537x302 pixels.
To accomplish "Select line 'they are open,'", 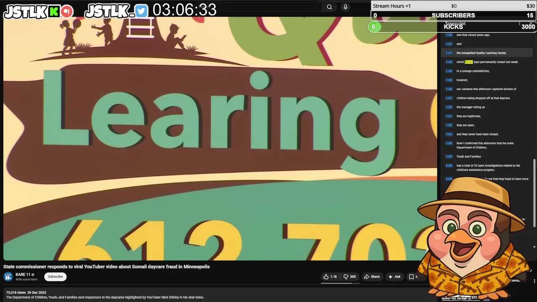I will [x=465, y=125].
